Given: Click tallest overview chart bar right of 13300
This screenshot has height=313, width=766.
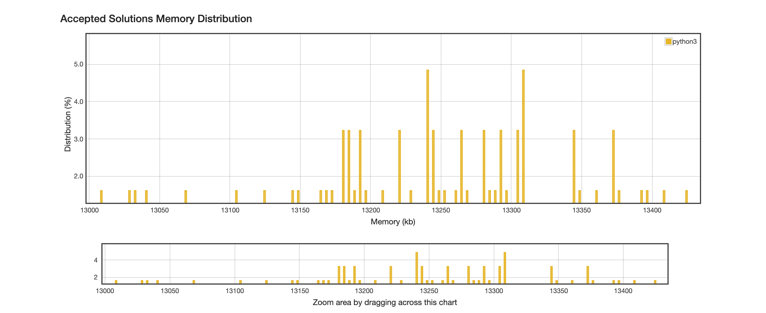Looking at the screenshot, I should 505,268.
